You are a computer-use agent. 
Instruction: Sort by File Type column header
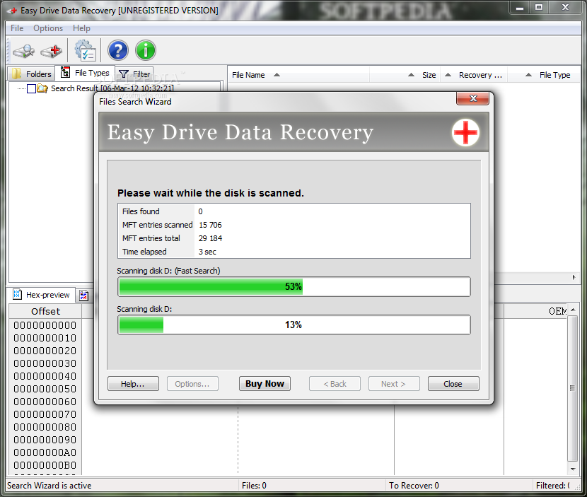tap(545, 75)
